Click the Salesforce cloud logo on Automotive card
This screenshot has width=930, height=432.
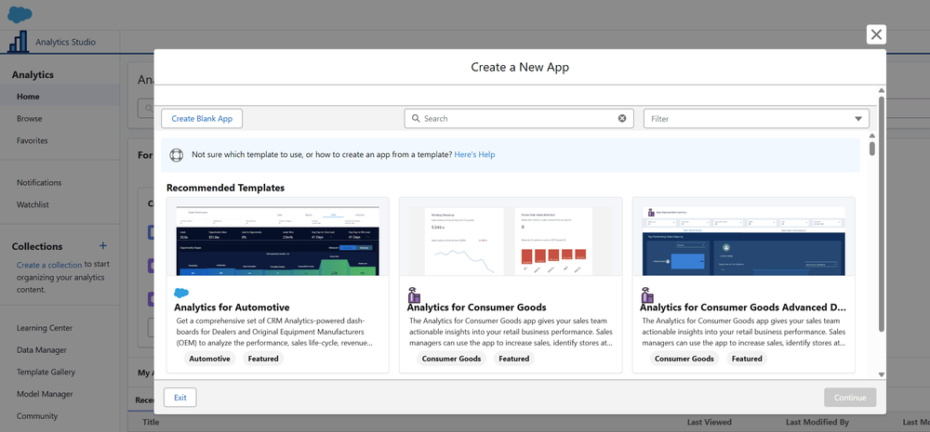click(x=181, y=294)
